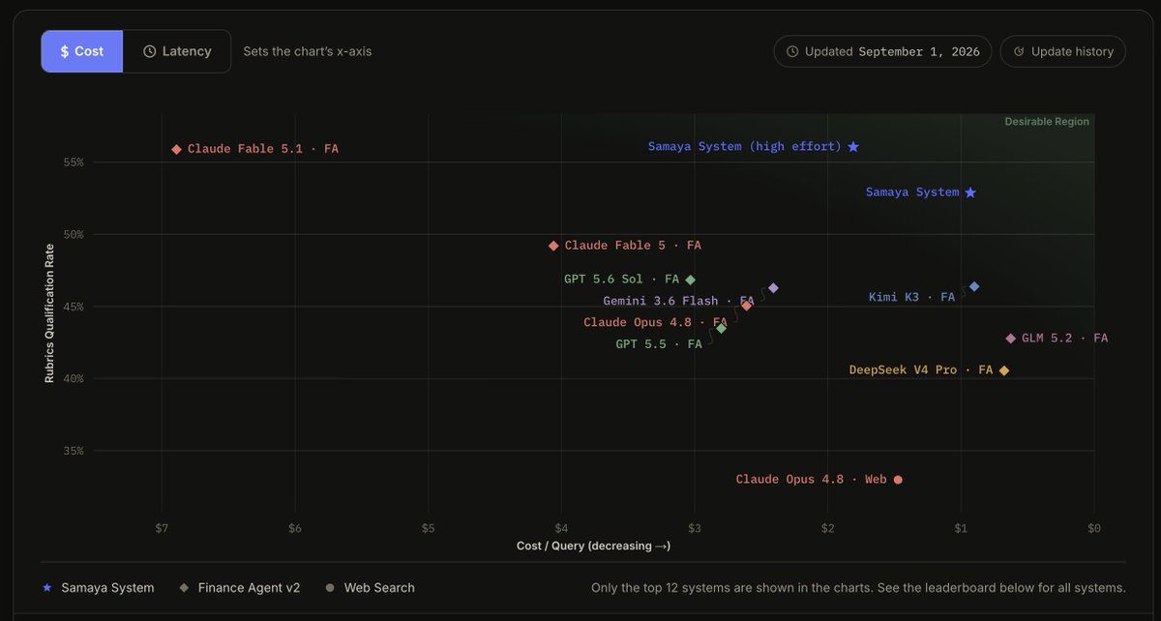Click the 'Claude Fable 5 · FA' label
The image size is (1161, 621).
633,246
